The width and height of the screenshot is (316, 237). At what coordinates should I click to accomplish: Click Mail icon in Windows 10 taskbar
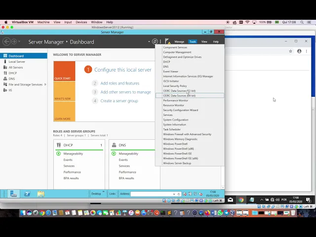[x=231, y=199]
